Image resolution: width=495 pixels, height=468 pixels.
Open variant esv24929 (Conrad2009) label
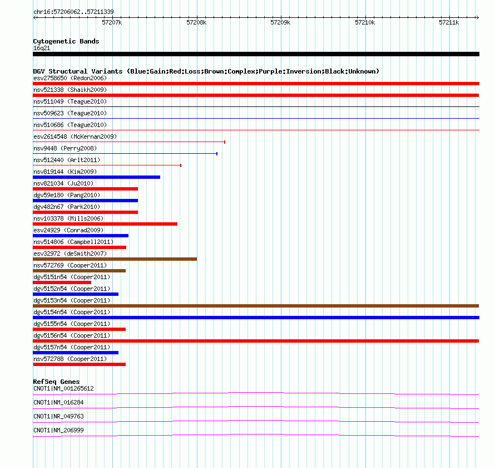[x=68, y=230]
